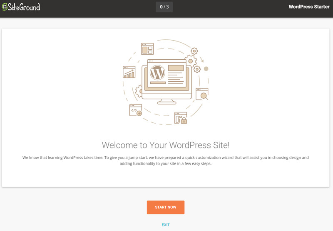The image size is (333, 231).
Task: Click the paragraph about customization wizard
Action: tap(165, 160)
